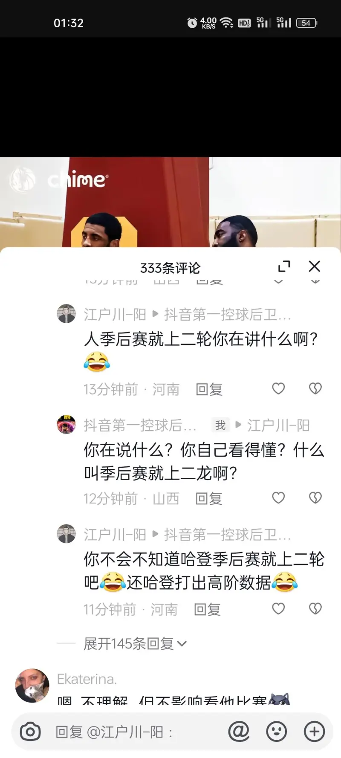341x758 pixels.
Task: Like the 13分钟前 河南 comment
Action: [x=278, y=388]
